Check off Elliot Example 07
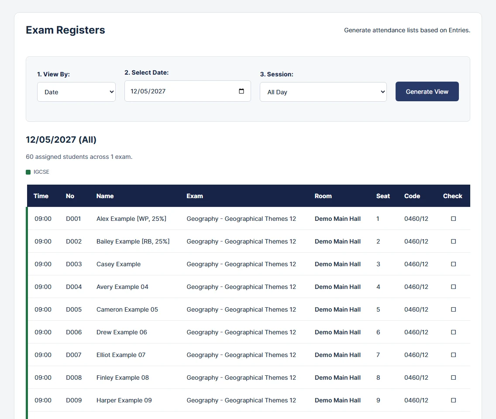496x419 pixels. click(x=453, y=355)
